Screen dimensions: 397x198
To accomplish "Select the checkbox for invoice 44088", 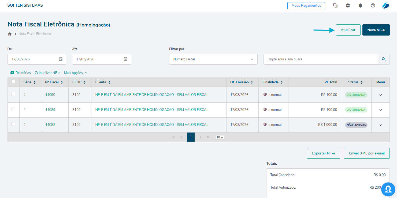I will tap(13, 124).
